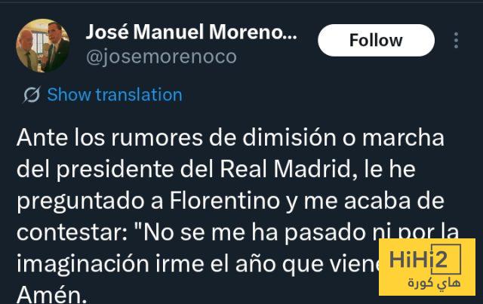
Task: Open the José Manuel Moreno display name
Action: 191,32
